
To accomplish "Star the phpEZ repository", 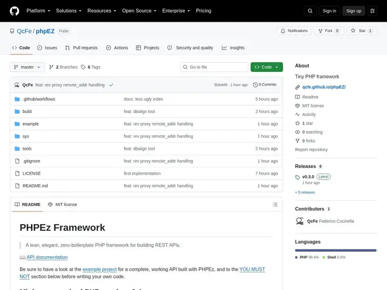I will coord(362,31).
